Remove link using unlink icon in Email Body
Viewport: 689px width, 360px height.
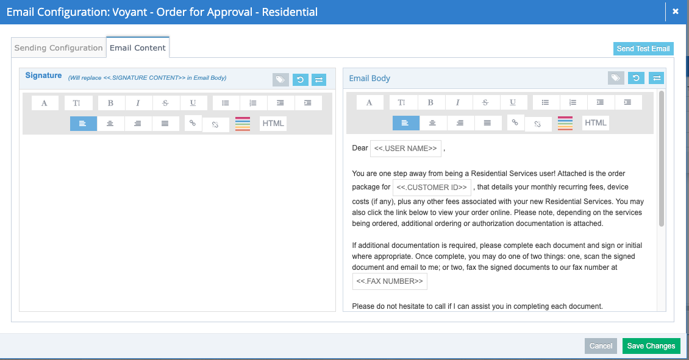pyautogui.click(x=538, y=124)
